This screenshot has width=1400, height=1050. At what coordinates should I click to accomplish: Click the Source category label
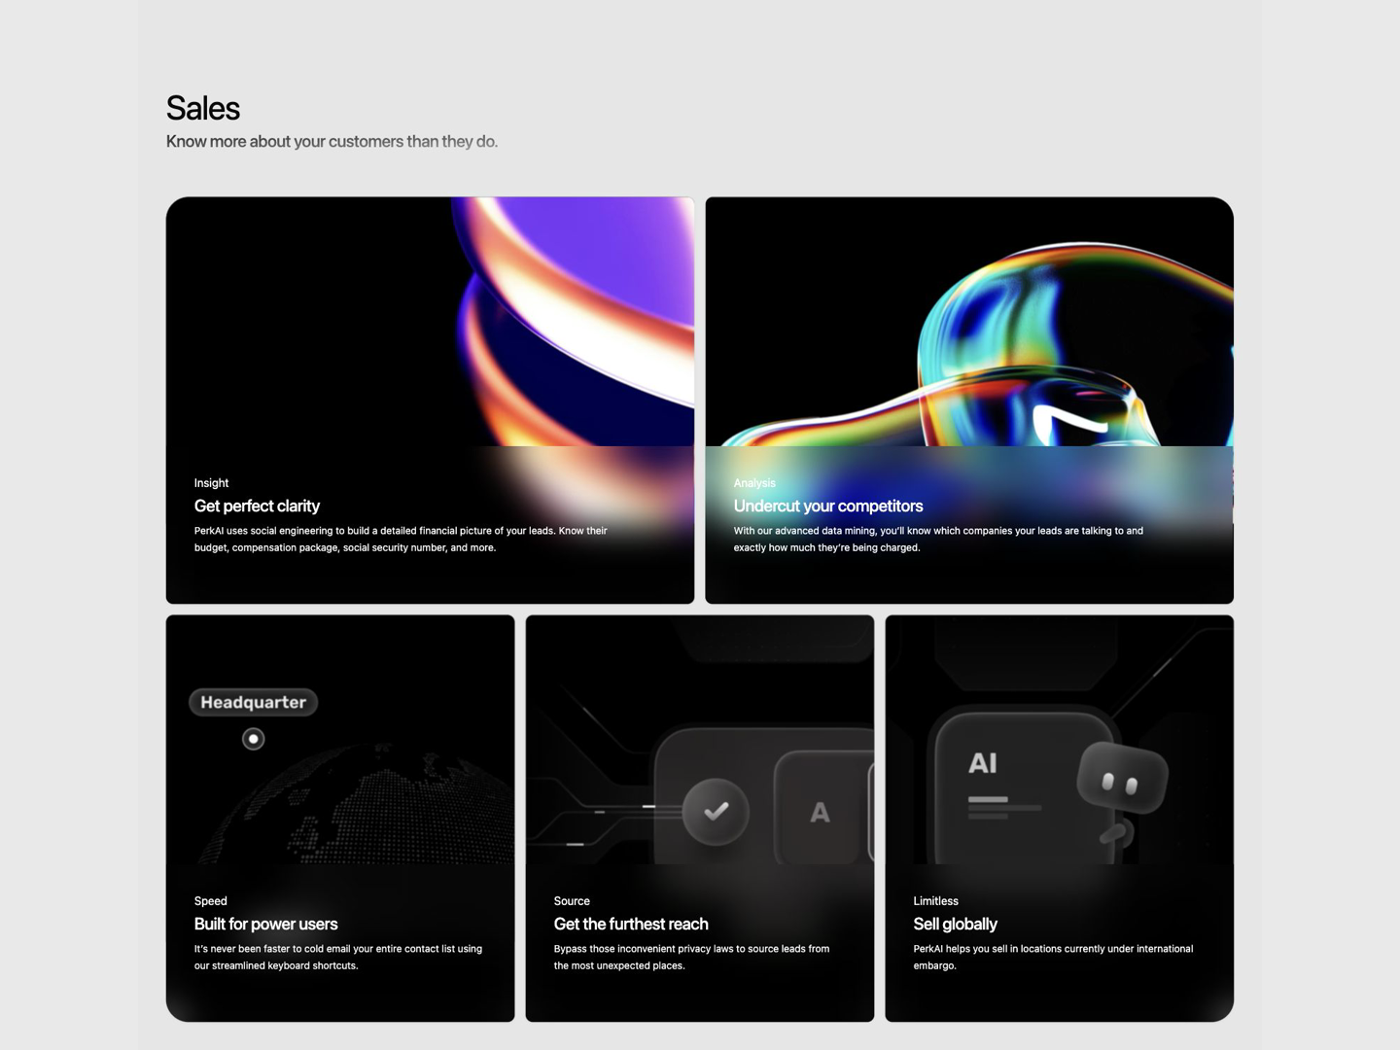[x=572, y=901]
